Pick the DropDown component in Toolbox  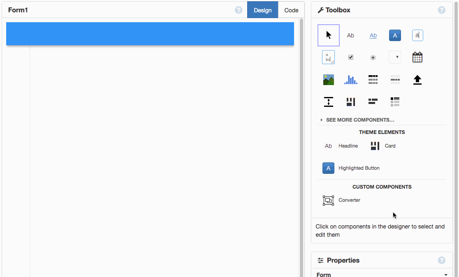click(395, 57)
